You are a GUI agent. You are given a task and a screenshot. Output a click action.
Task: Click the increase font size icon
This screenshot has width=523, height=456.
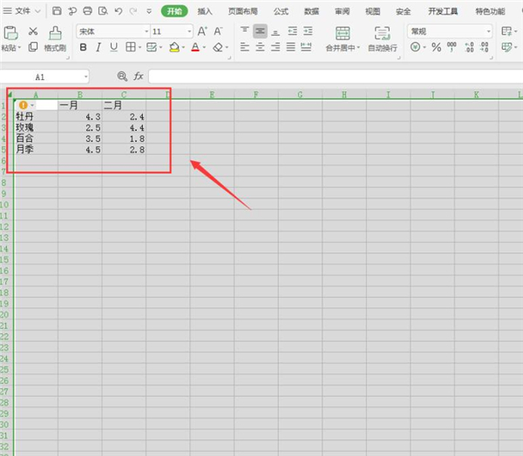pos(202,31)
